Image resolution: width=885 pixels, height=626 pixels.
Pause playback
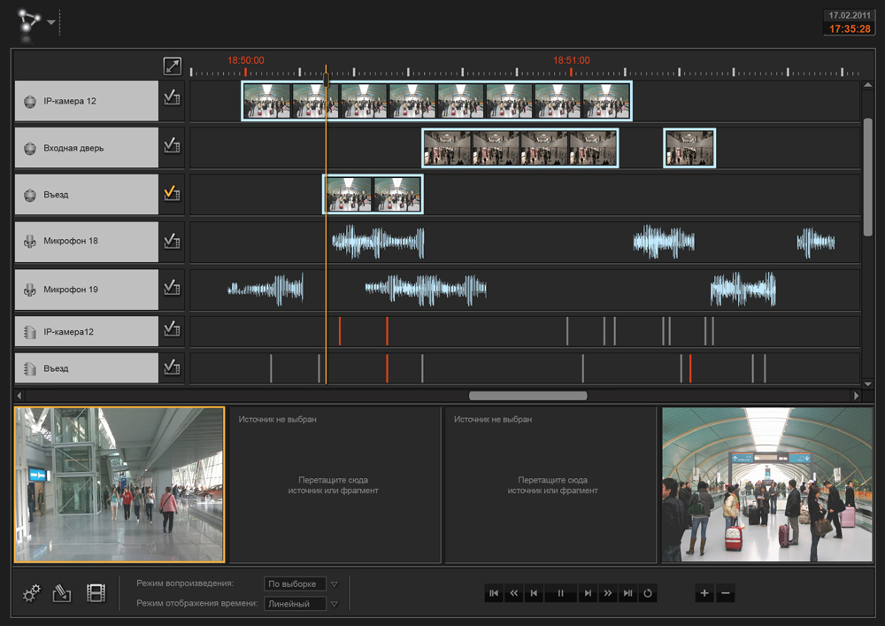pyautogui.click(x=560, y=593)
